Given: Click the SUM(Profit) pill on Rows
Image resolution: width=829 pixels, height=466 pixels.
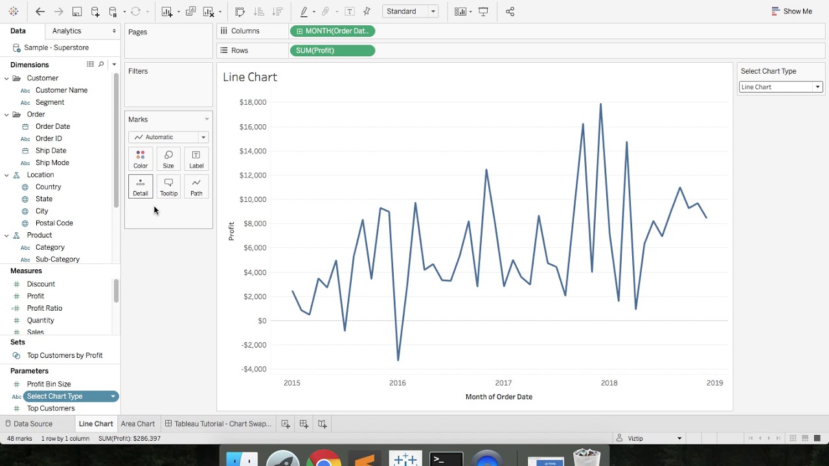Looking at the screenshot, I should (332, 50).
